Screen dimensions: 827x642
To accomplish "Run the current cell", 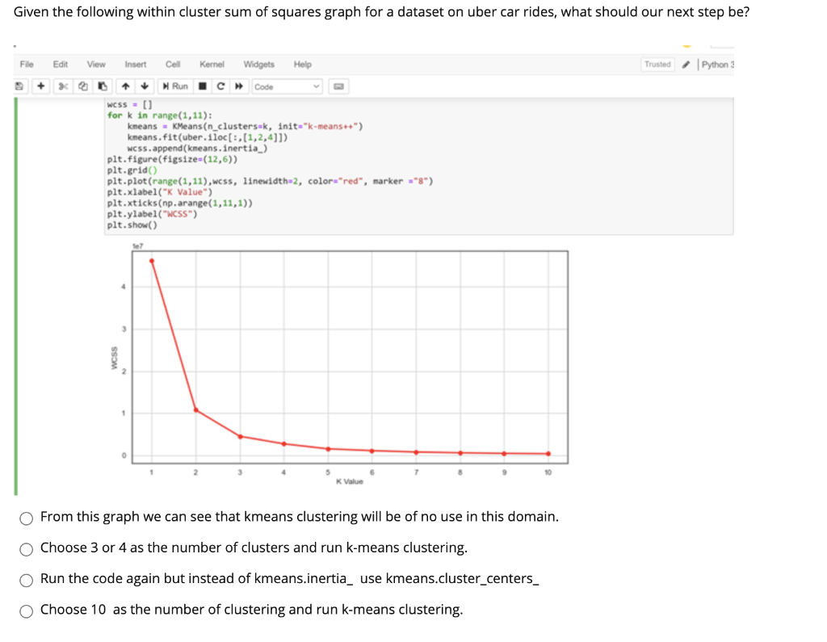I will pos(175,86).
